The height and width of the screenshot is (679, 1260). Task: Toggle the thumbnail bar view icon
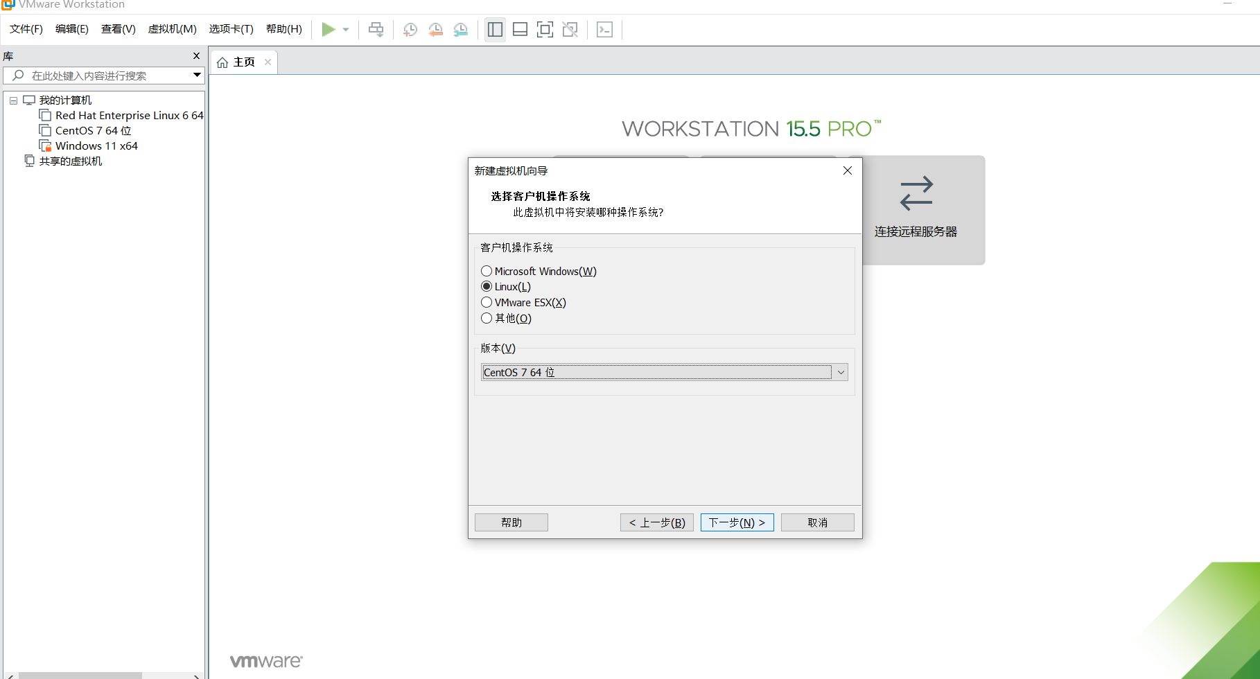click(x=520, y=29)
